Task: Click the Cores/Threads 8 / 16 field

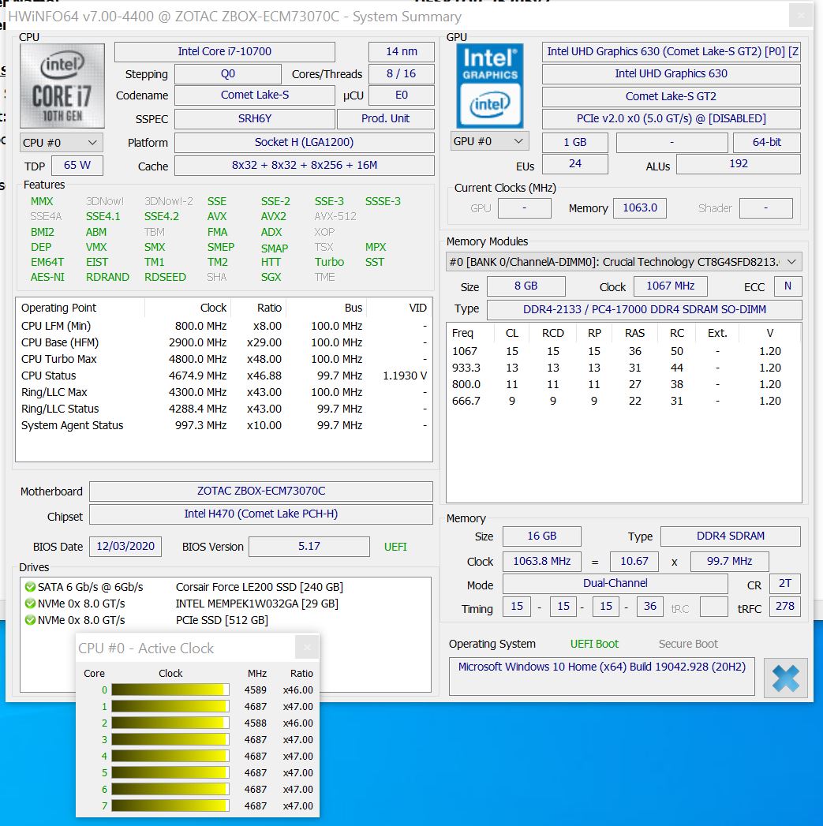Action: tap(402, 73)
